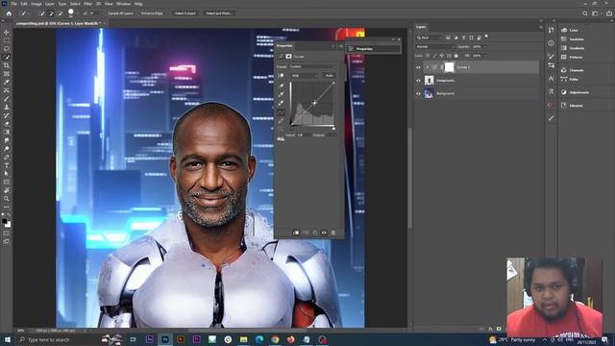Screen dimensions: 615x346
Task: Select the Gradient tool
Action: (7, 132)
